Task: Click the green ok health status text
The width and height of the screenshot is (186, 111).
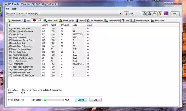Action: pos(22,100)
